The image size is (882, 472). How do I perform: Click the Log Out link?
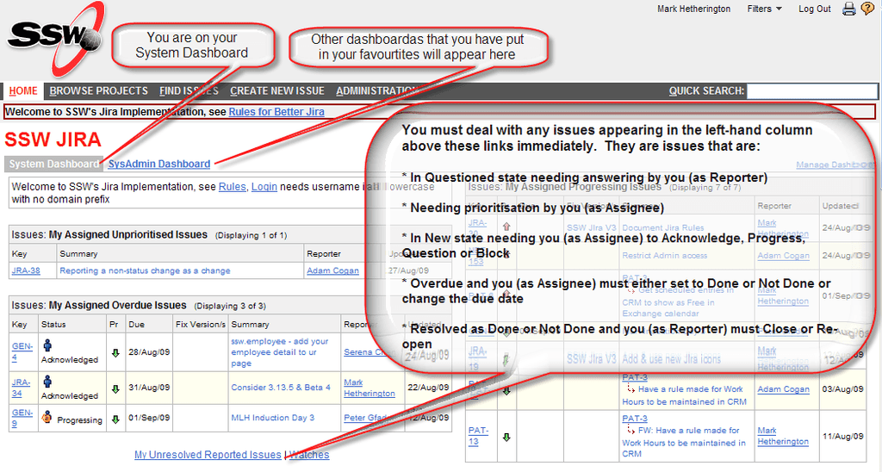pyautogui.click(x=814, y=9)
